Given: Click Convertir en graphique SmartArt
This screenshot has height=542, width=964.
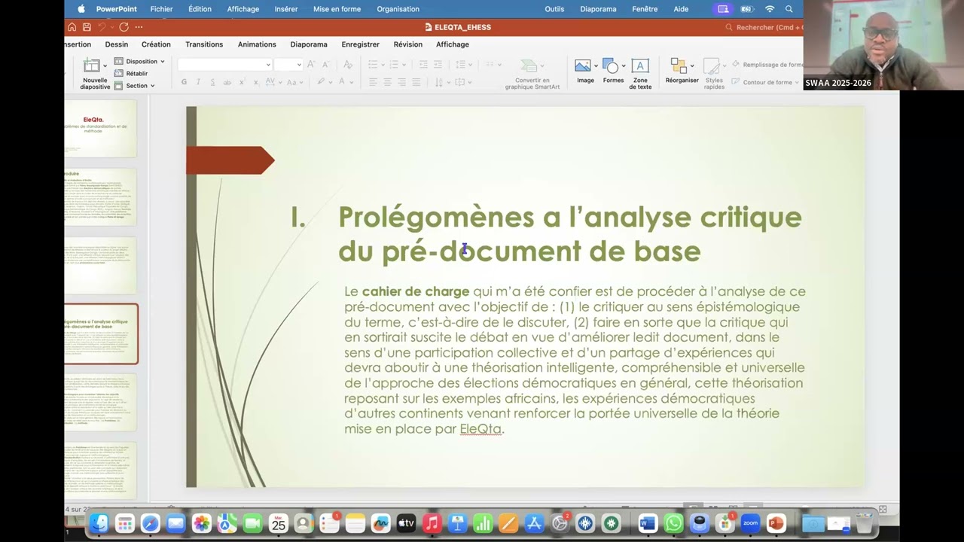Looking at the screenshot, I should coord(532,74).
